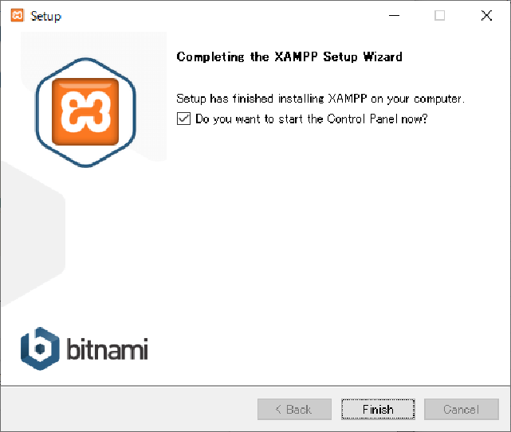Click the 'Setup has finished installing' message
Screen dimensions: 511x432
(320, 98)
